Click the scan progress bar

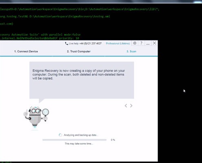(74, 140)
